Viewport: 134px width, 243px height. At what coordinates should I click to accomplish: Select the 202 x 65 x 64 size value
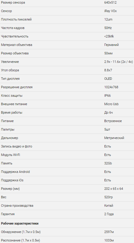coord(114,189)
